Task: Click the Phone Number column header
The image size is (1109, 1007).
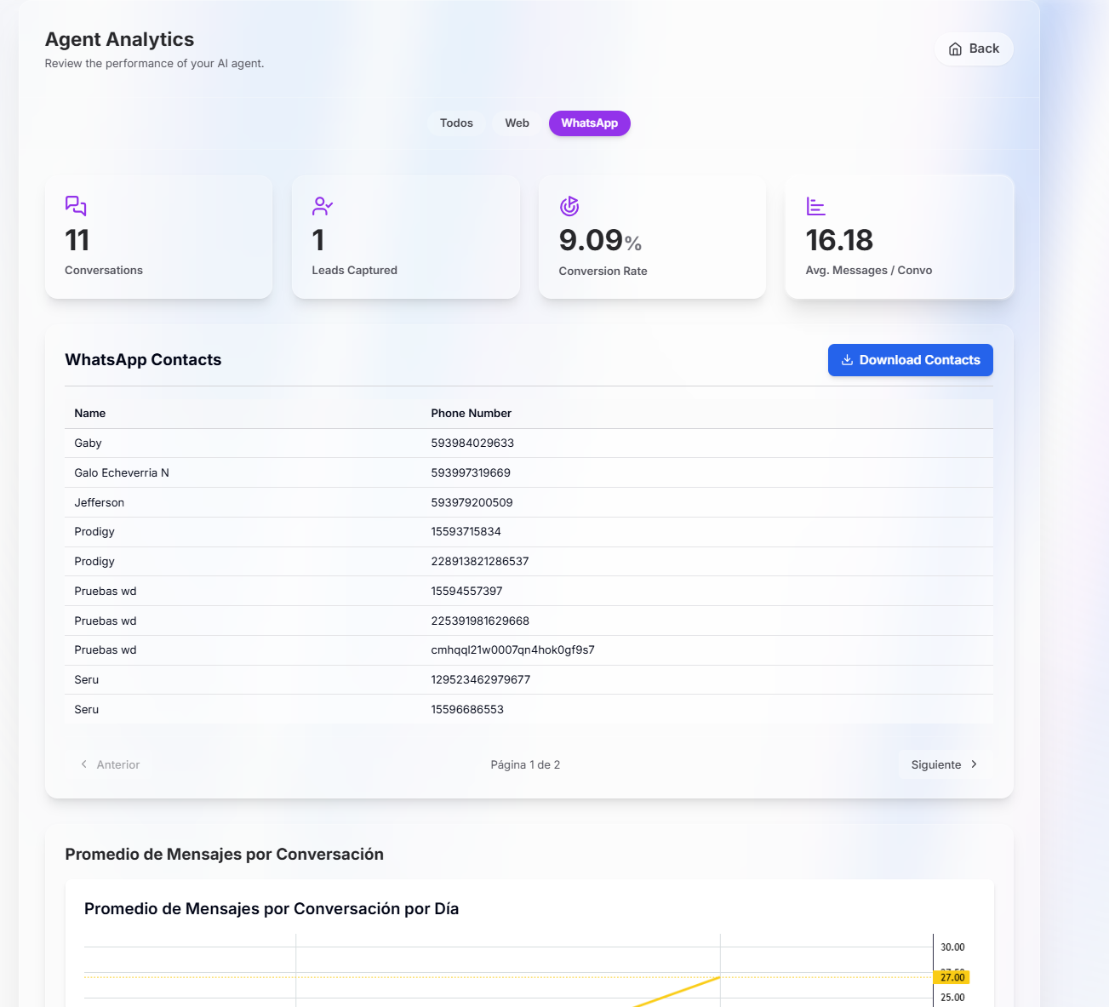Action: pos(471,413)
